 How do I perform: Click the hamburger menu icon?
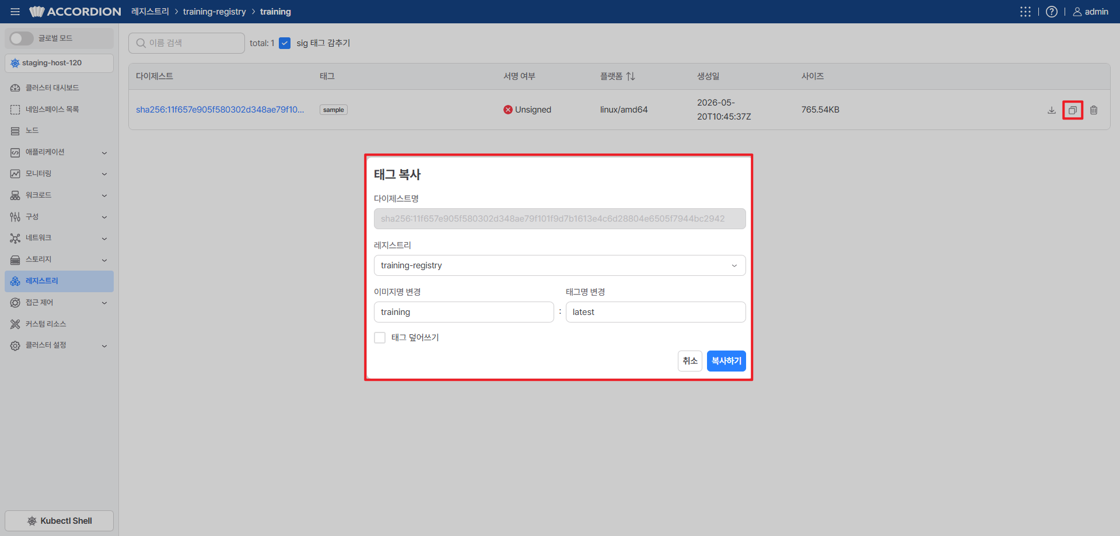[x=15, y=12]
